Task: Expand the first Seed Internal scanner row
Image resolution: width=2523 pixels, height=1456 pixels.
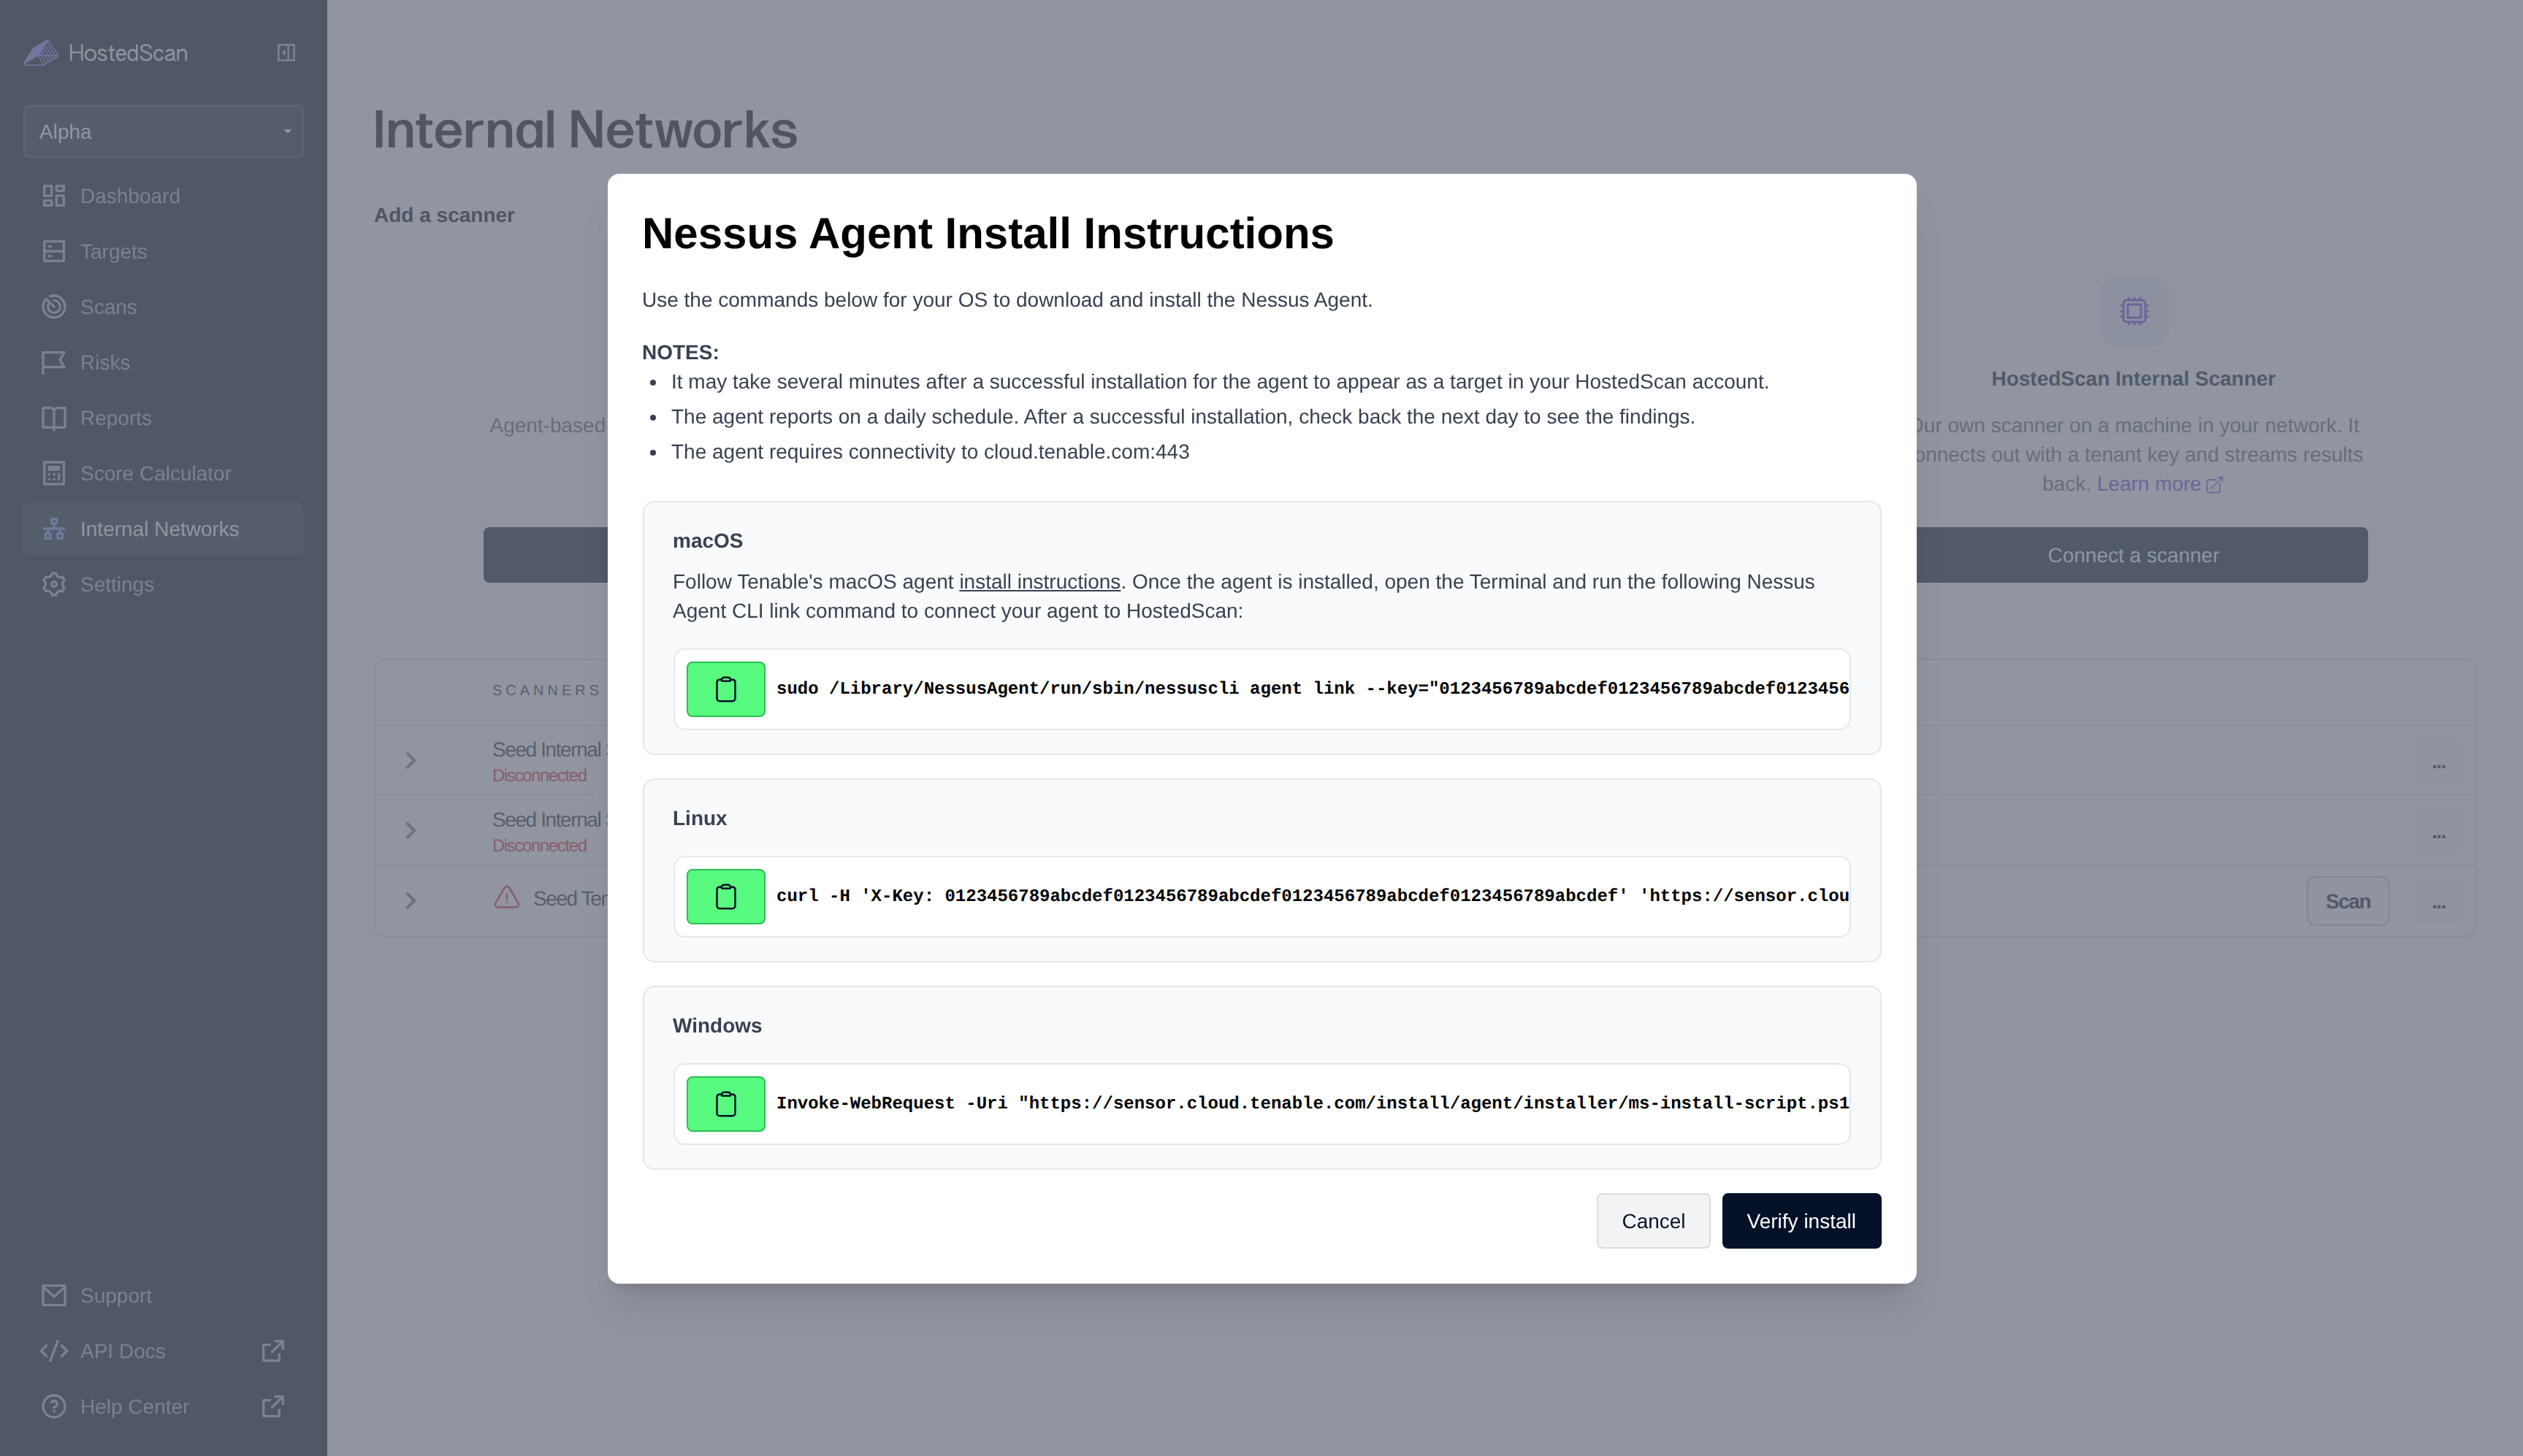Action: [411, 761]
